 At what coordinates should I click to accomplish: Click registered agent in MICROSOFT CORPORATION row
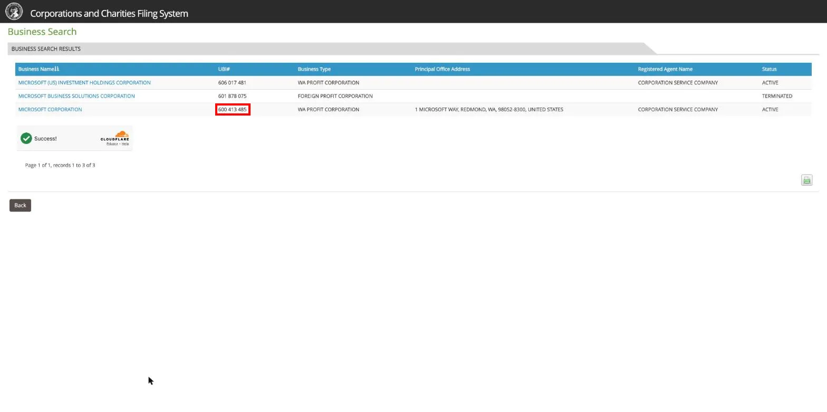point(678,110)
